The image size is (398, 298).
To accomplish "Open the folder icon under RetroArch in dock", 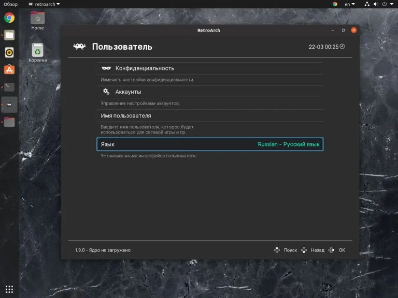I will 9,122.
